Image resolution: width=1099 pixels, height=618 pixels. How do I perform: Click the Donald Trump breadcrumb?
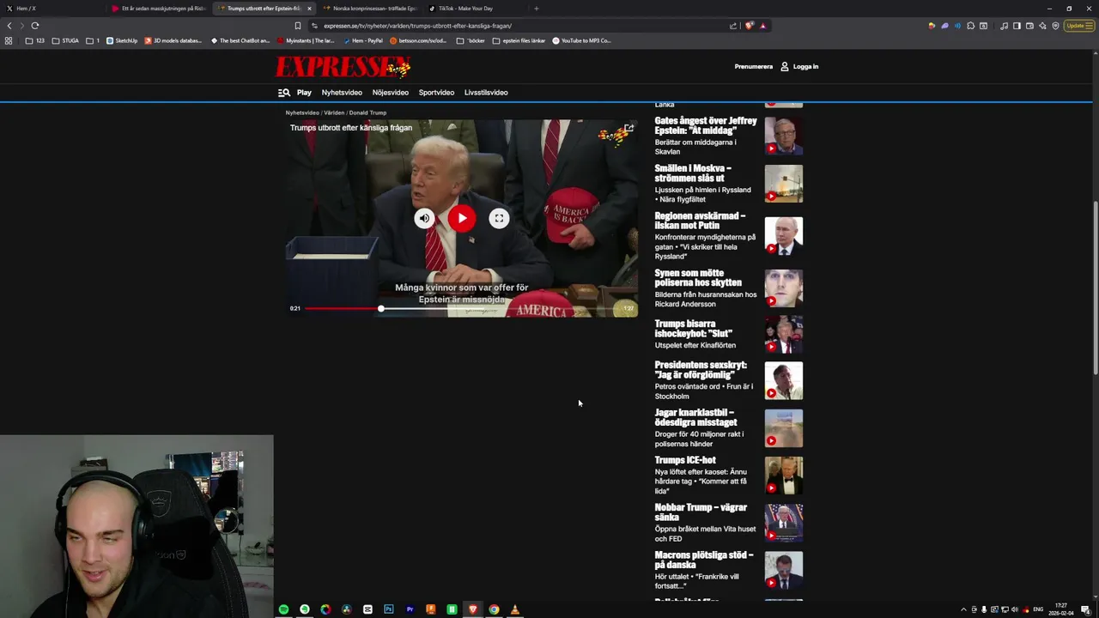367,112
